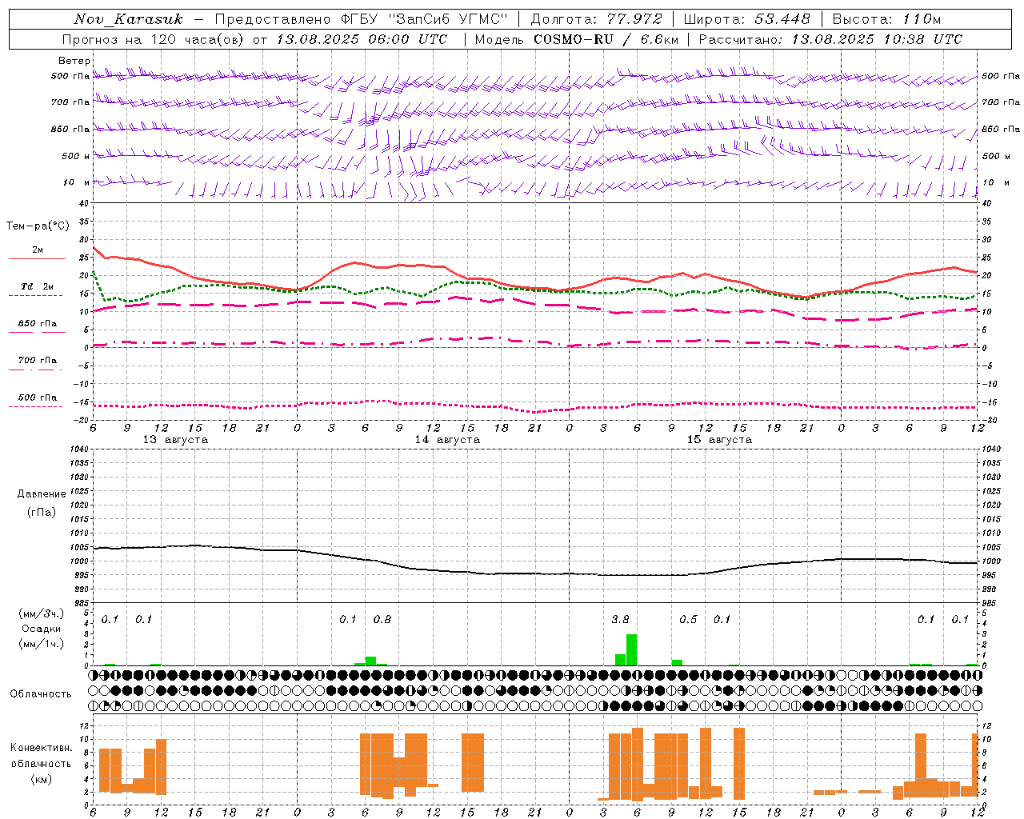Click the longitude value Долгота: 77.972
The width and height of the screenshot is (1024, 819).
click(595, 19)
